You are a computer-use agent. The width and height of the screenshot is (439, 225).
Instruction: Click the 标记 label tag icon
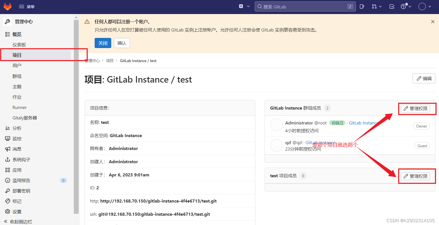[8, 201]
